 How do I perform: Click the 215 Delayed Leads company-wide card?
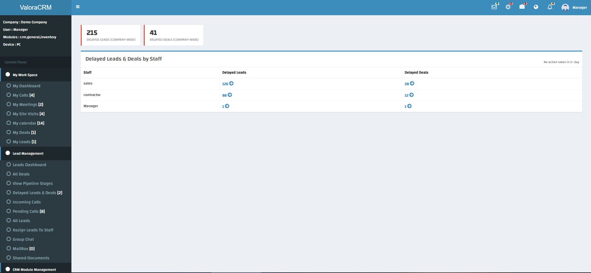(x=111, y=35)
